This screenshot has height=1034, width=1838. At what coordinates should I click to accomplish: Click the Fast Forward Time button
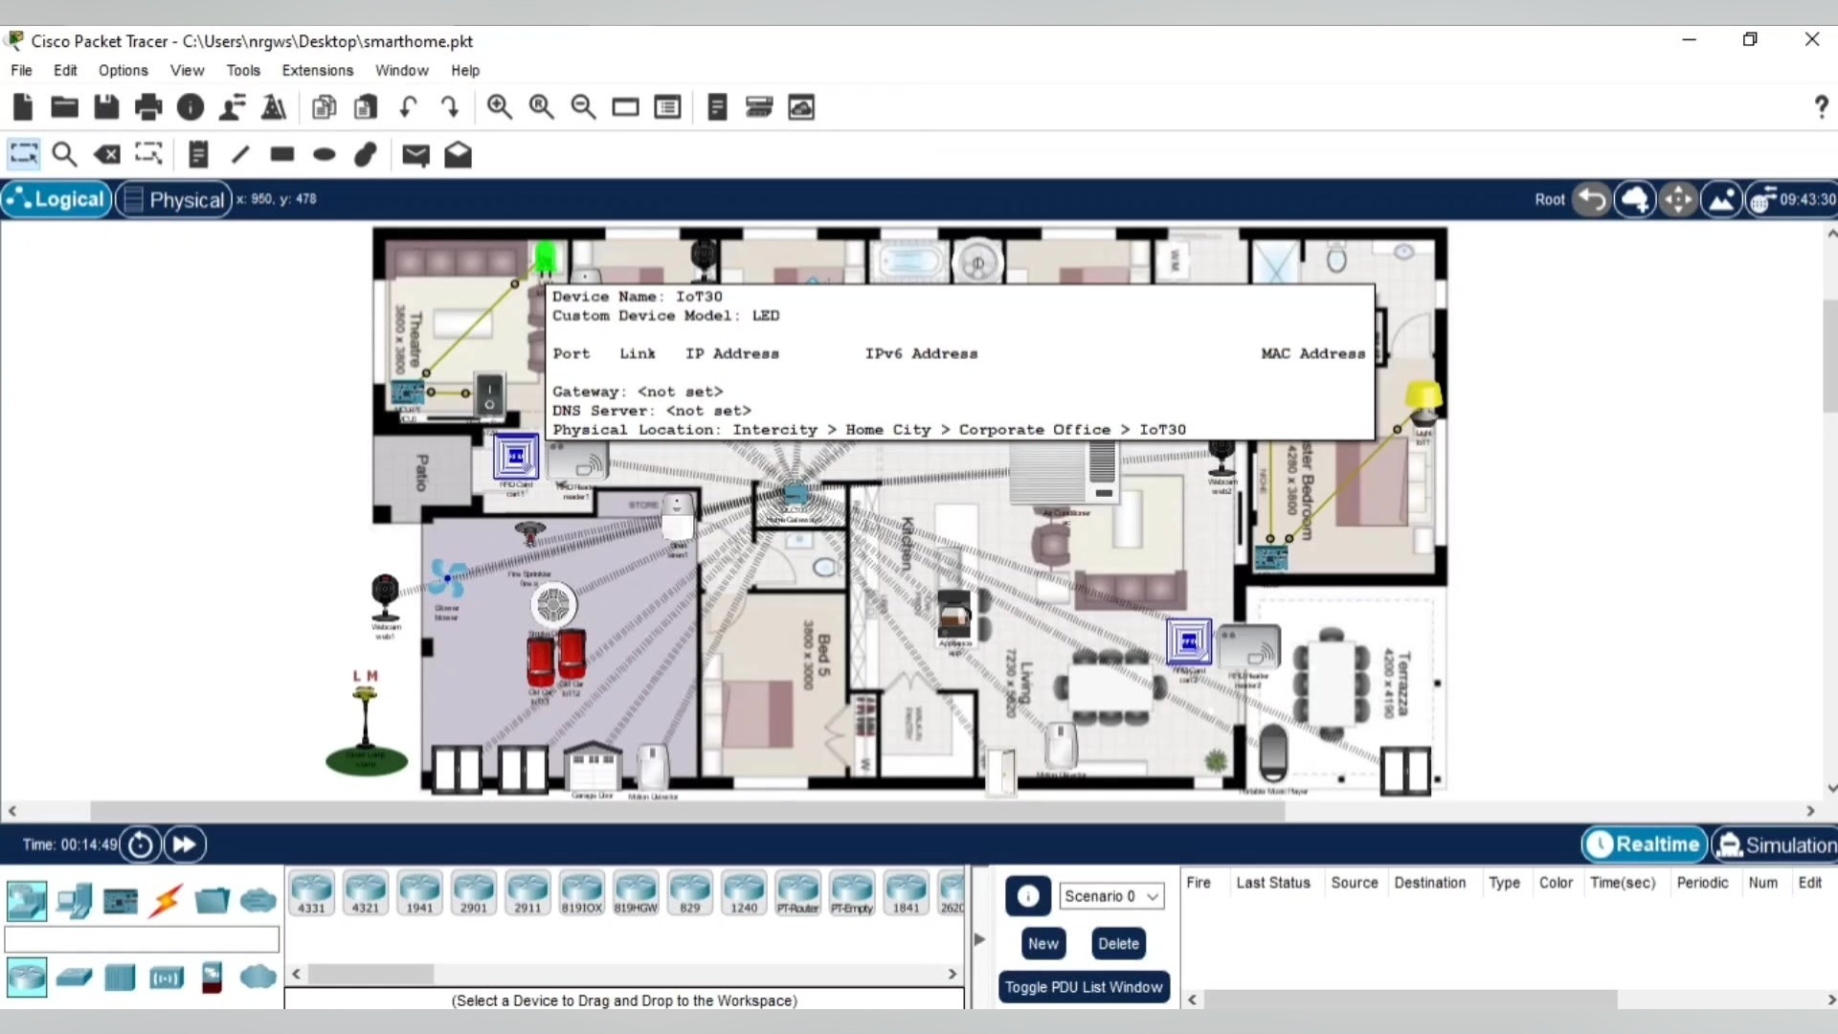[x=184, y=844]
